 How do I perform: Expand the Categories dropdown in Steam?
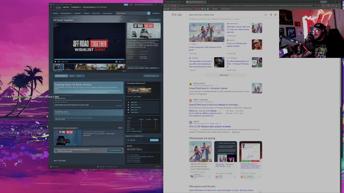pyautogui.click(x=78, y=13)
